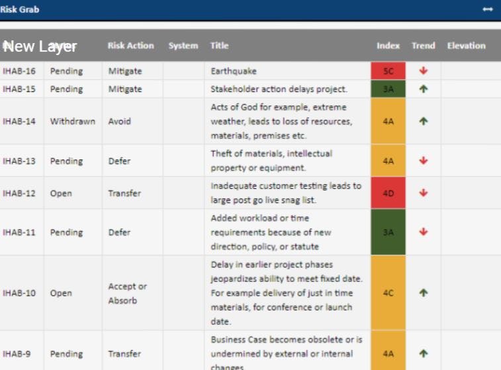This screenshot has width=501, height=370.
Task: Select risk ID IHAB-14
Action: click(x=19, y=121)
